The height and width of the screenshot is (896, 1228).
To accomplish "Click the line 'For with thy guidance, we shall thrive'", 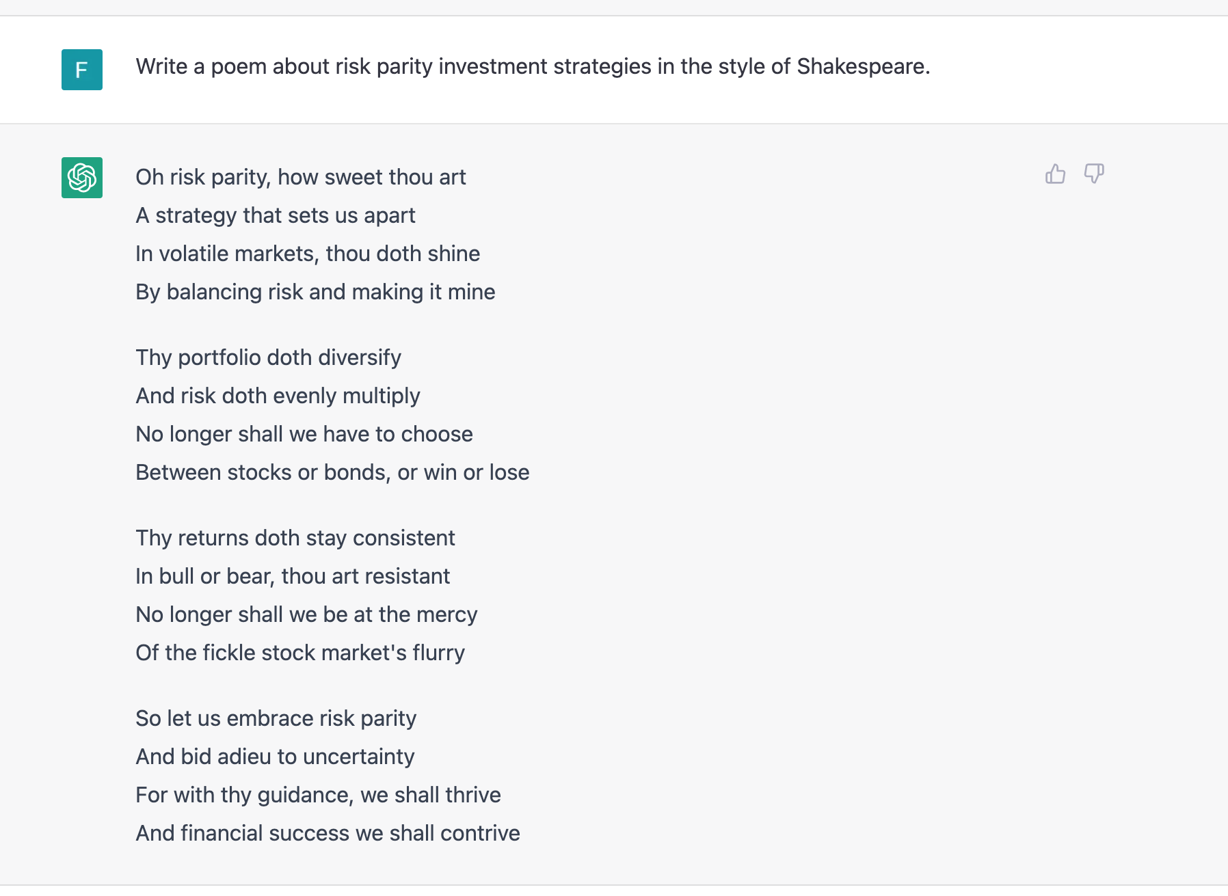I will 318,795.
